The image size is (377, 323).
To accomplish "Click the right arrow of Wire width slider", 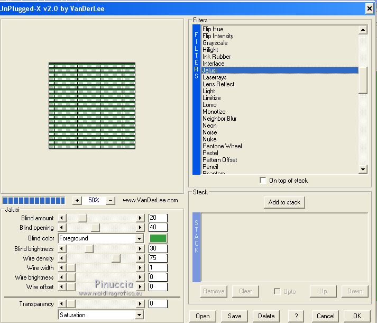I will coord(140,267).
